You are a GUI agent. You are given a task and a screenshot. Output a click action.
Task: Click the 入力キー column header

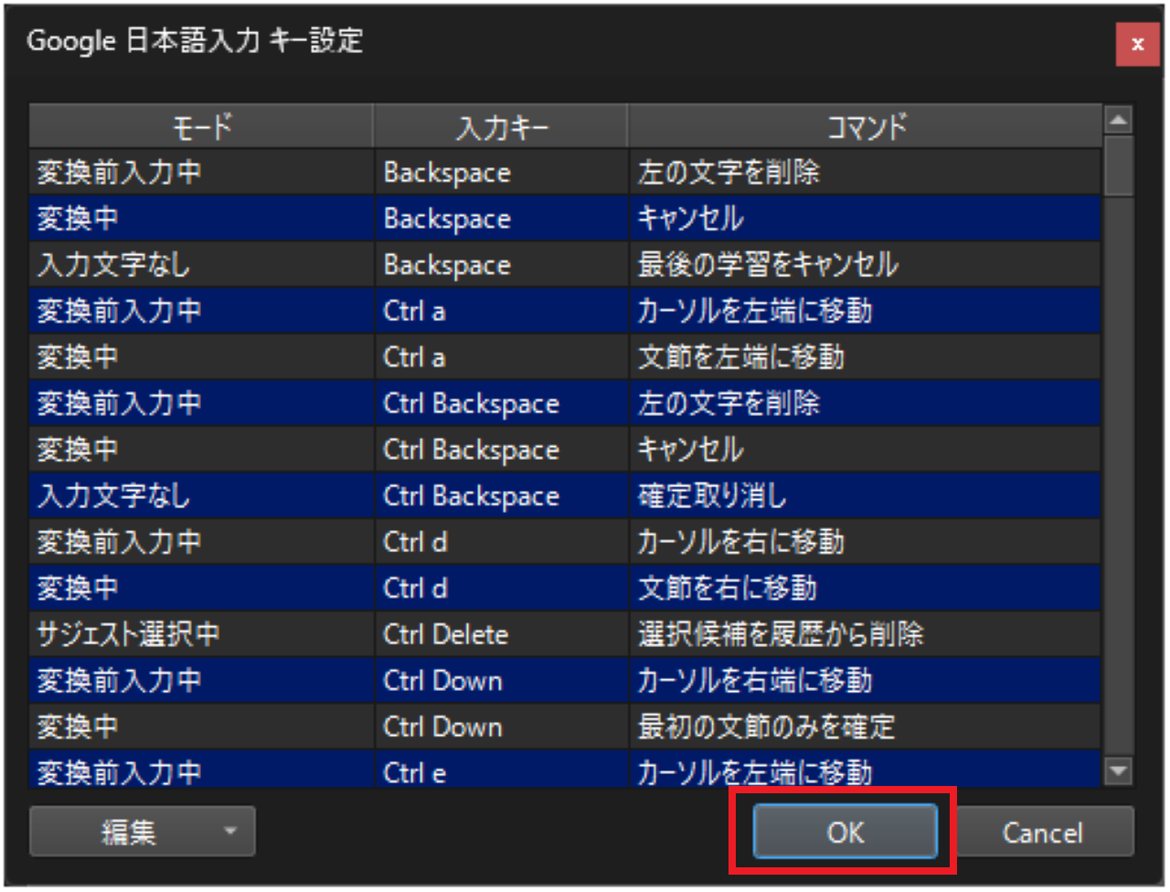coord(500,126)
